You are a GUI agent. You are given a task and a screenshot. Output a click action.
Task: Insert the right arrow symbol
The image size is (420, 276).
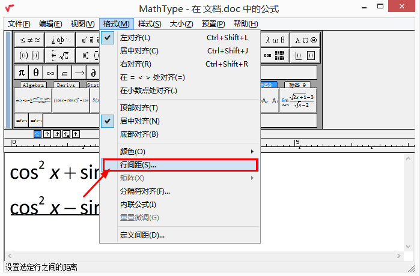coord(79,73)
